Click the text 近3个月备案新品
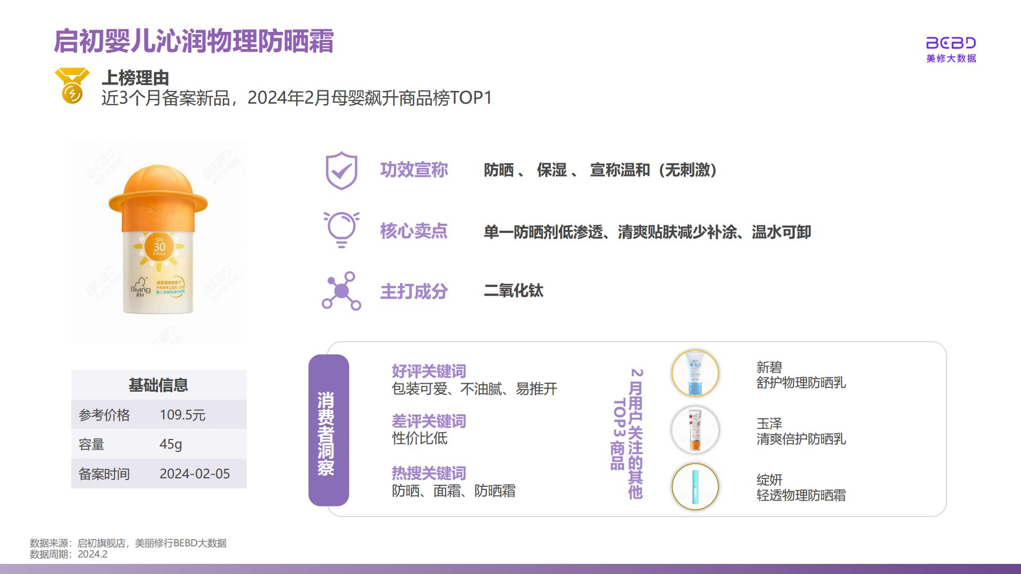This screenshot has height=574, width=1021. [165, 98]
